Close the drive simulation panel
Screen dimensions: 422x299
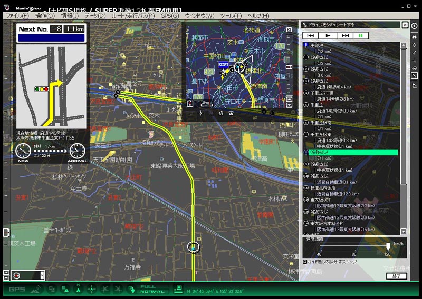click(x=405, y=25)
